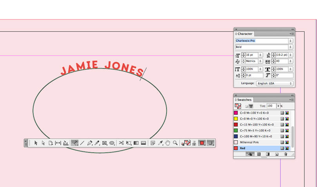Screen dimensions: 333x187
Task: Select the Millennial Pink swatch
Action: pyautogui.click(x=262, y=142)
